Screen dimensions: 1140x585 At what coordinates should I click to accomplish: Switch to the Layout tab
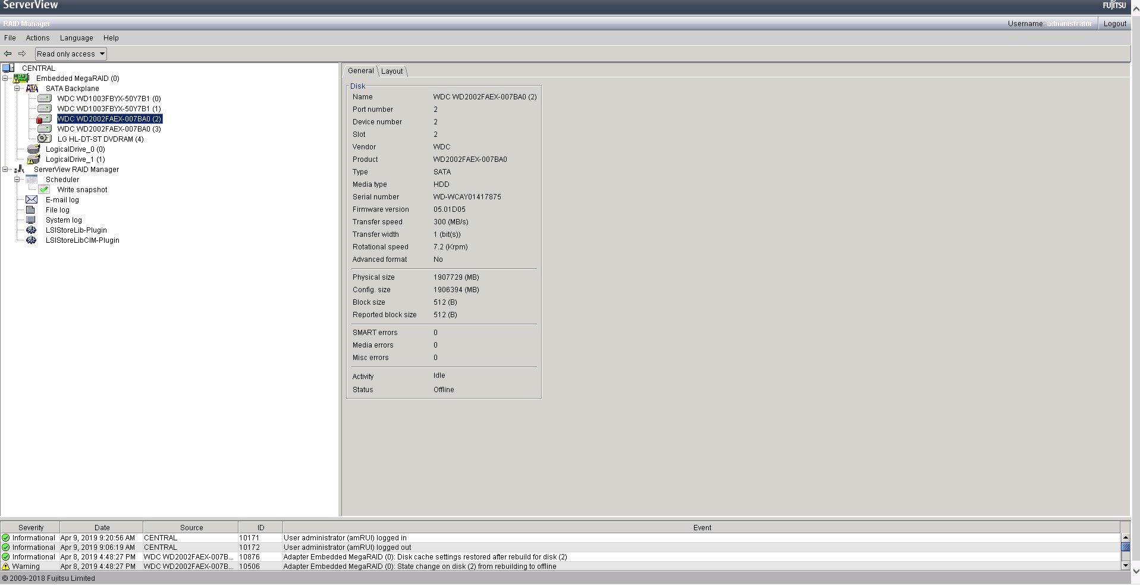(x=392, y=71)
